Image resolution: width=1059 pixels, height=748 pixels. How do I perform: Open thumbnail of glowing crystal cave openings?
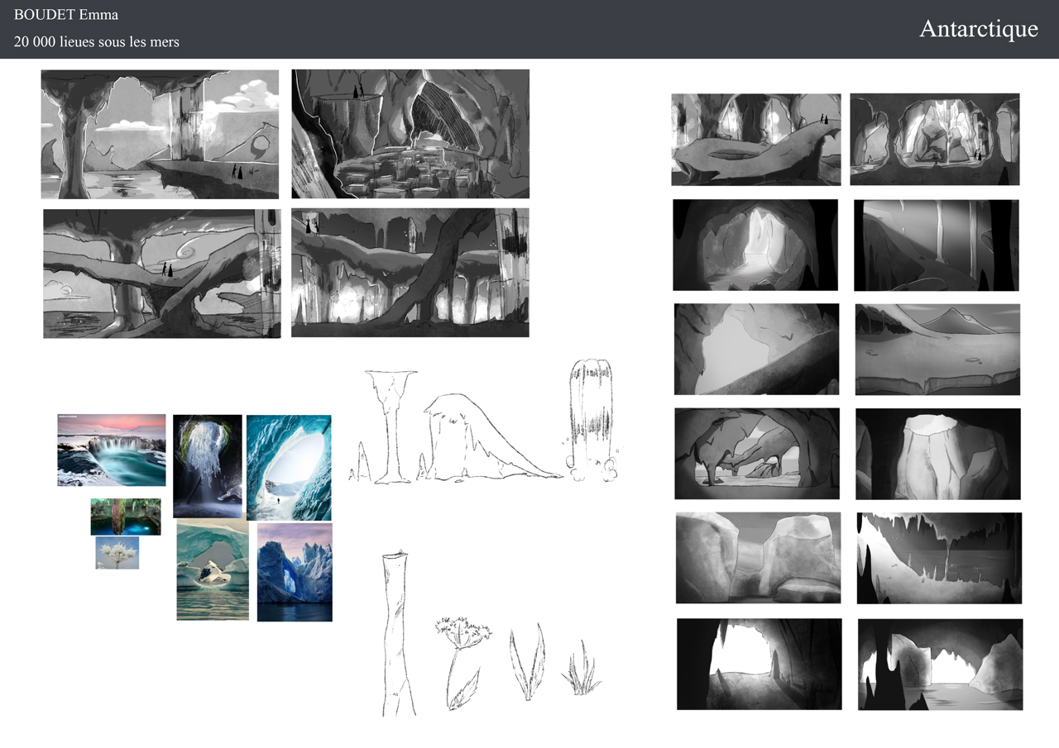click(935, 139)
